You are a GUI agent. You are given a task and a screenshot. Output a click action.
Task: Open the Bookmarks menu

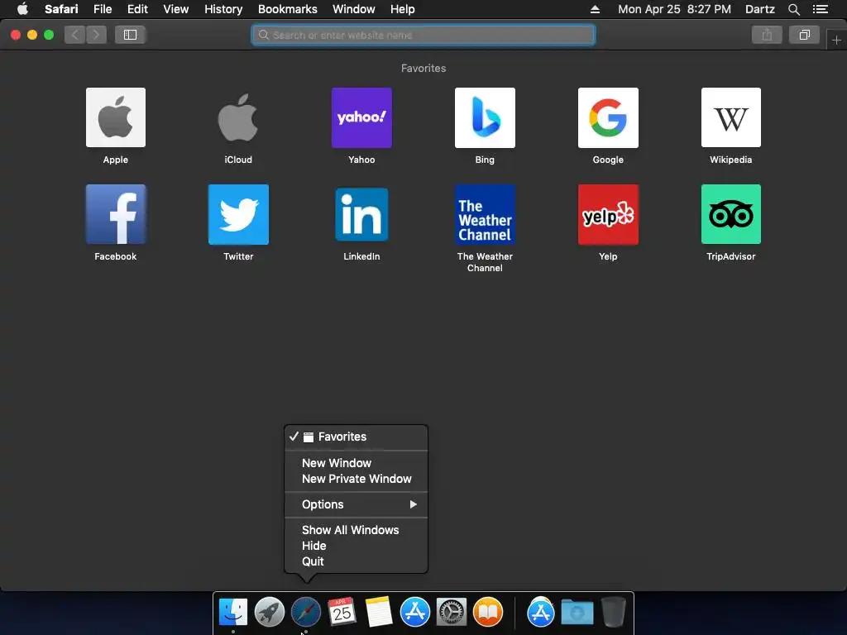287,9
